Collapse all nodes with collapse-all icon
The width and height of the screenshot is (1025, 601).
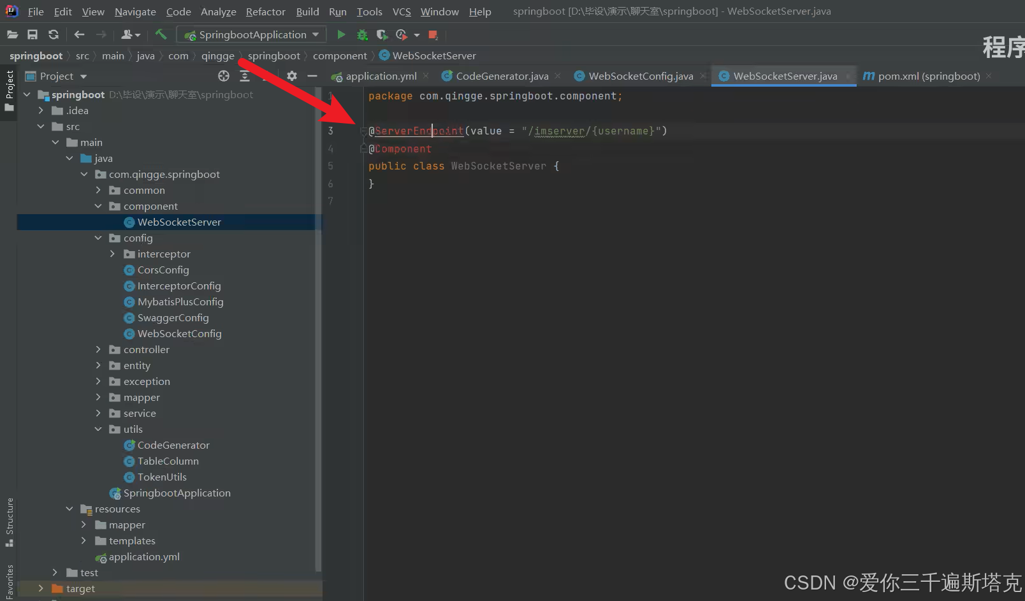pyautogui.click(x=245, y=76)
